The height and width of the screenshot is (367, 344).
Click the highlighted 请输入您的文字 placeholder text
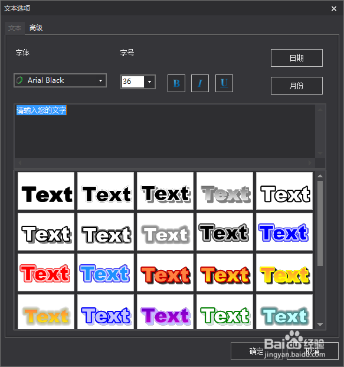click(41, 111)
